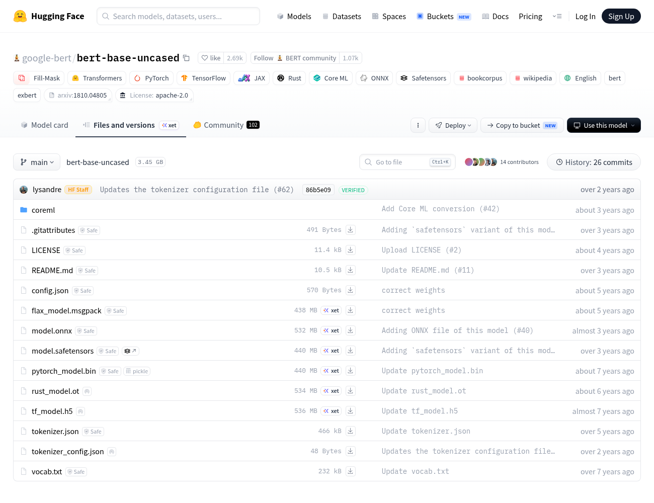This screenshot has height=503, width=654.
Task: Download the .gitattributes file
Action: coord(351,230)
